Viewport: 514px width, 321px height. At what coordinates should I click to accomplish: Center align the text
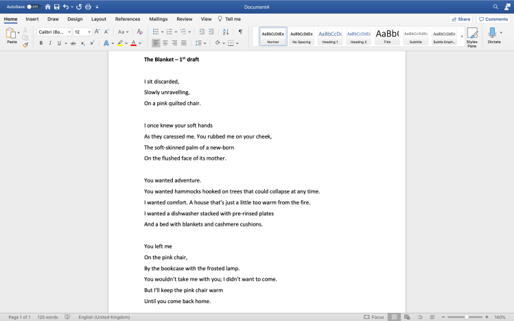pyautogui.click(x=165, y=43)
